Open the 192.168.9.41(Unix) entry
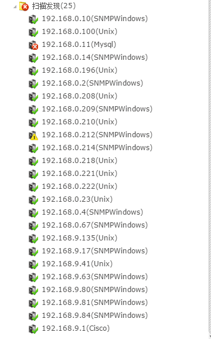Screen dimensions: 211x339 [x=77, y=264]
